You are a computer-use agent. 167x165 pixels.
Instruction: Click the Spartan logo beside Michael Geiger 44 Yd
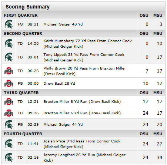[9, 124]
